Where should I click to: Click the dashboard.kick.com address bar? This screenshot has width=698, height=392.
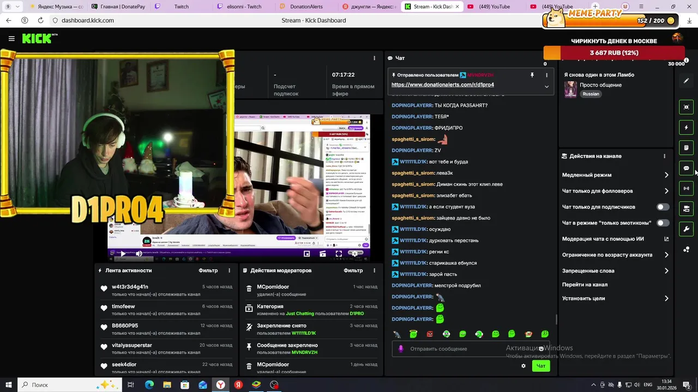(x=88, y=20)
